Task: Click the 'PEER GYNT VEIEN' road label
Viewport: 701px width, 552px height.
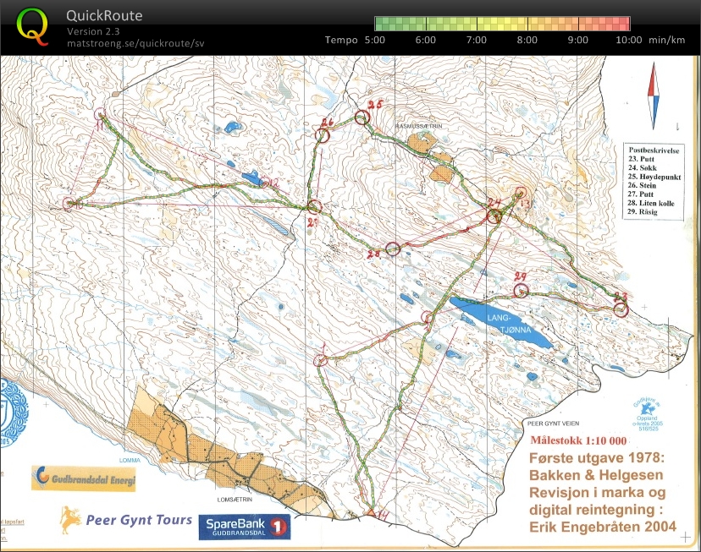Action: [x=553, y=424]
